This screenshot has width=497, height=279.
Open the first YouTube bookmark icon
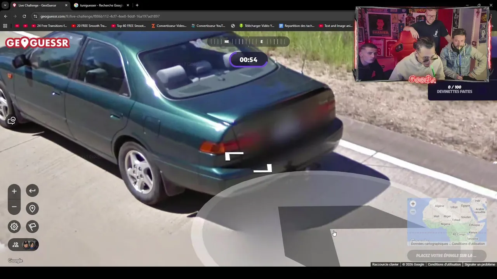pos(17,26)
